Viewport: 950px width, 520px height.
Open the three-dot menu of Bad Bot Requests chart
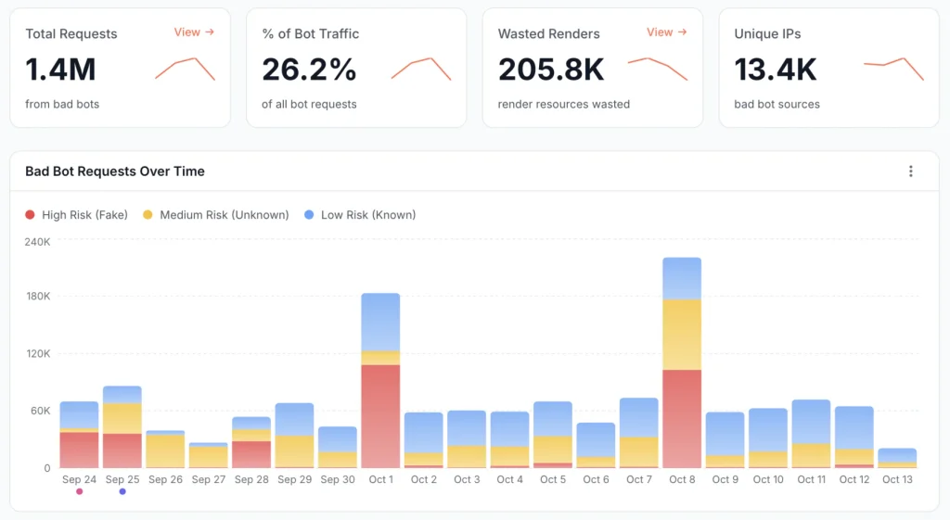point(911,171)
